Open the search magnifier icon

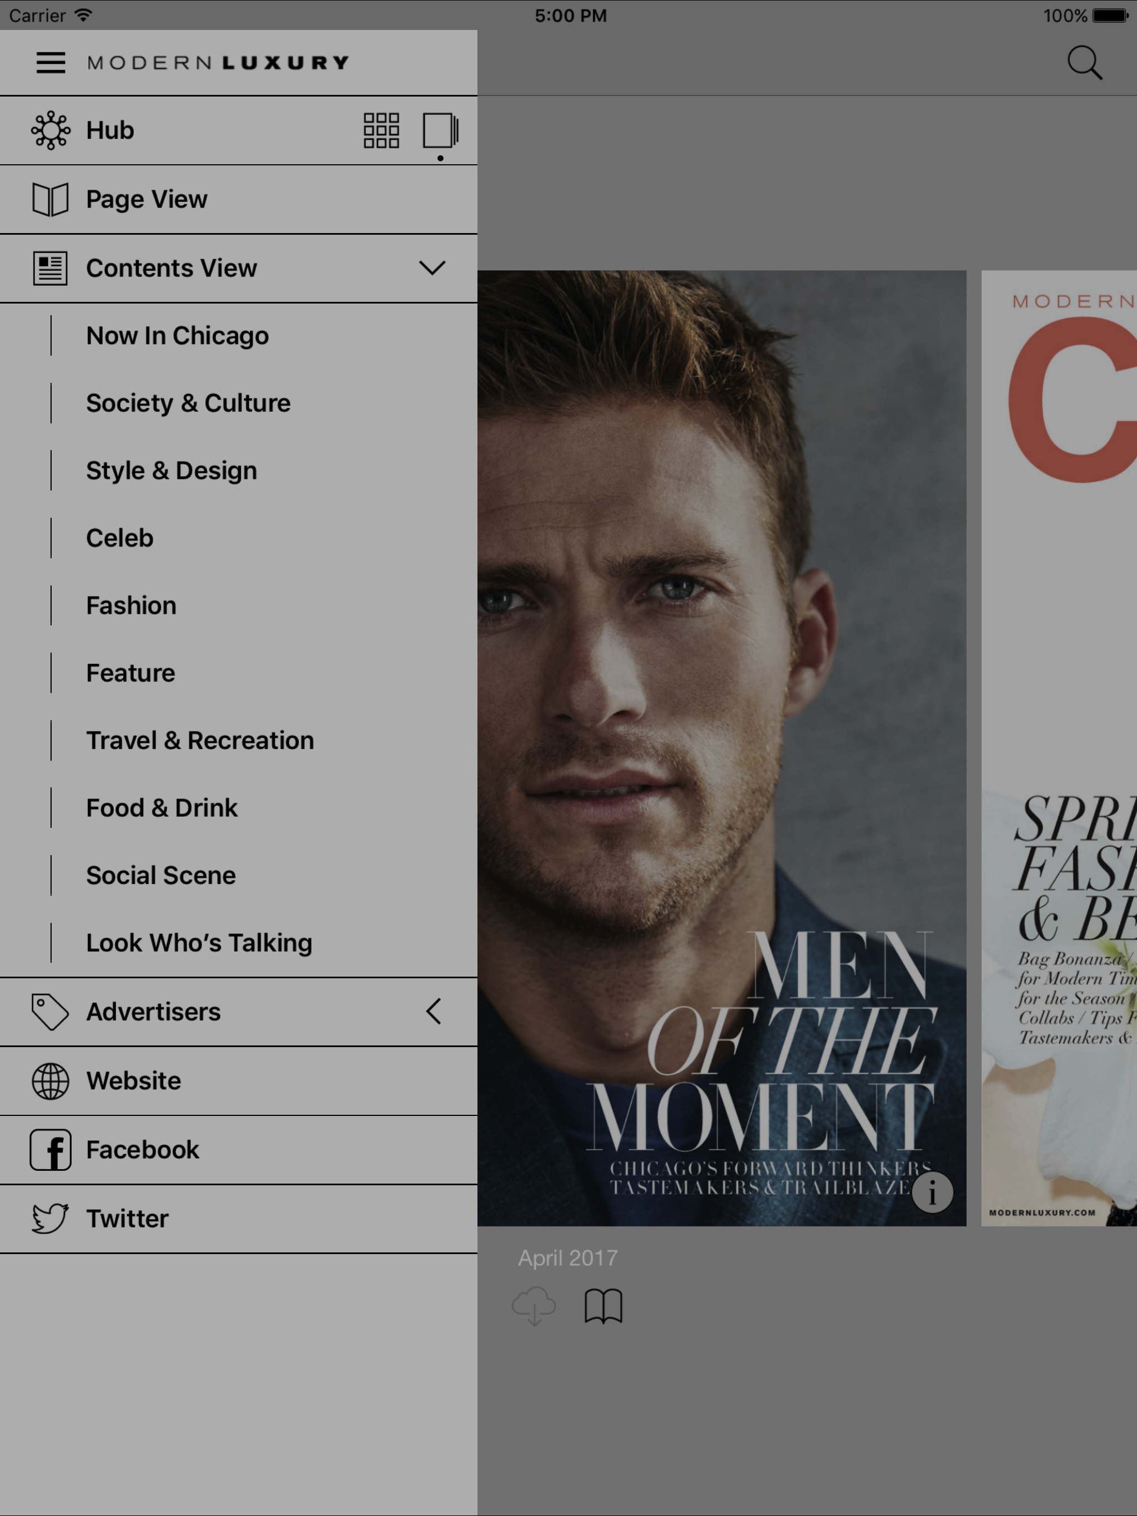click(x=1084, y=63)
